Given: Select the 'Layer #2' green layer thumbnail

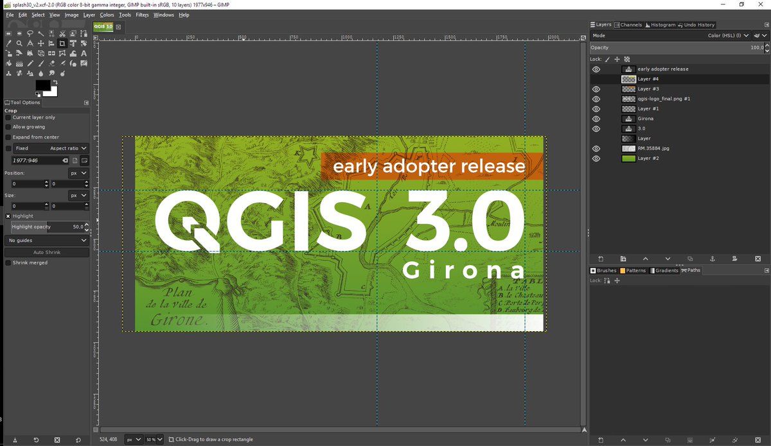Looking at the screenshot, I should tap(629, 159).
